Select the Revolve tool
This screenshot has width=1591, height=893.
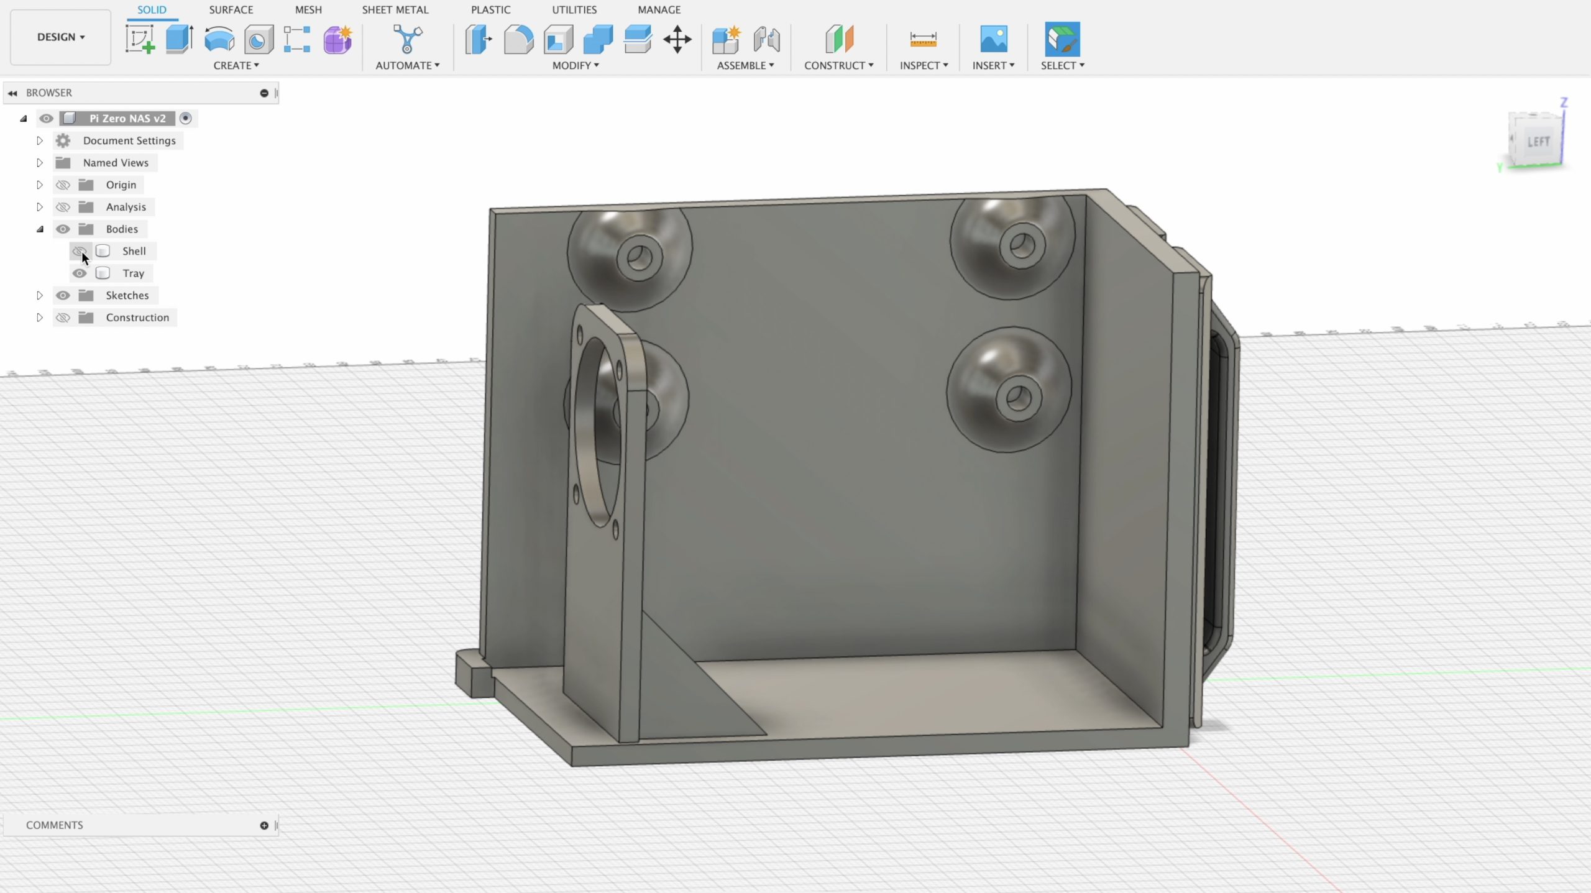click(x=219, y=40)
